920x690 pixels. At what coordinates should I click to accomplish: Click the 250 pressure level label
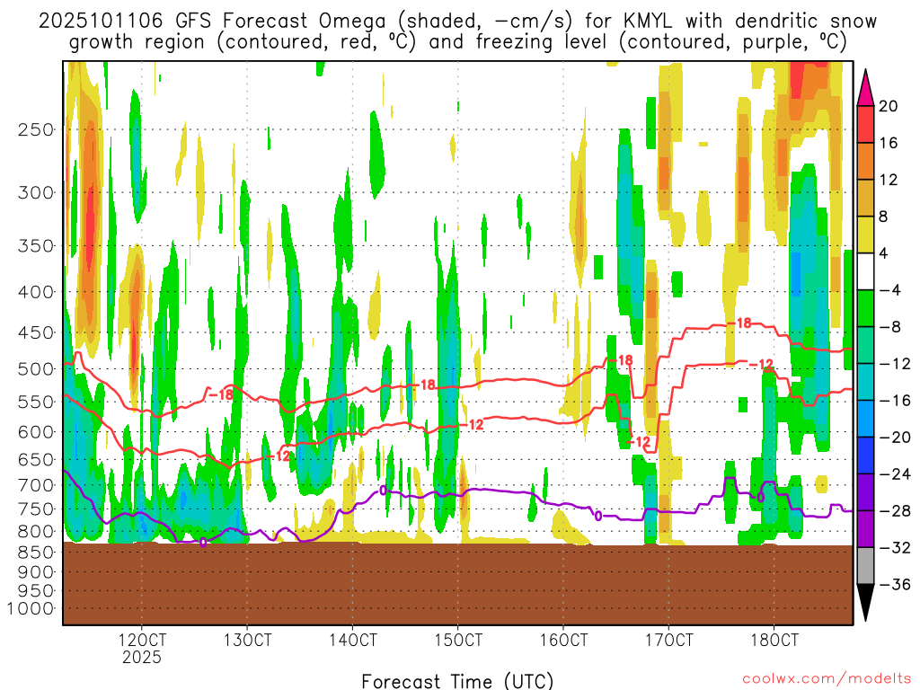pyautogui.click(x=36, y=129)
